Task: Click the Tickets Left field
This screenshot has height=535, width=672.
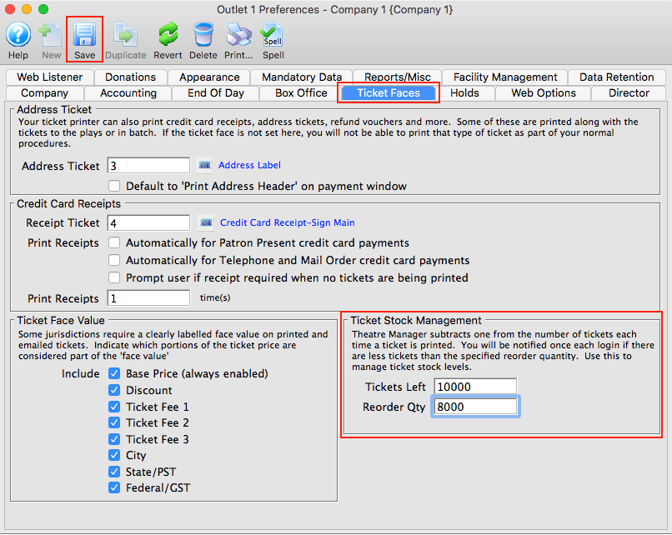Action: 475,387
